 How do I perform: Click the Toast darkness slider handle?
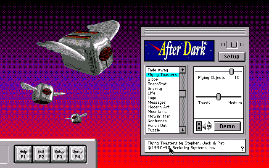[219, 97]
